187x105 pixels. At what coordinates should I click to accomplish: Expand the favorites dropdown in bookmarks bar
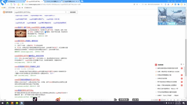(x=6, y=8)
